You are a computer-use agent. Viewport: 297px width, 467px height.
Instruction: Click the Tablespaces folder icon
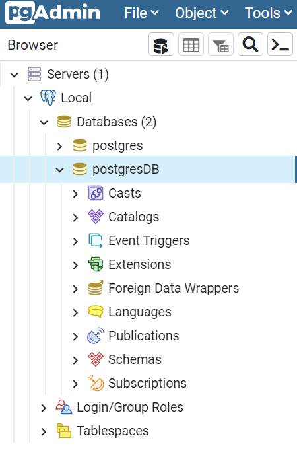coord(64,431)
